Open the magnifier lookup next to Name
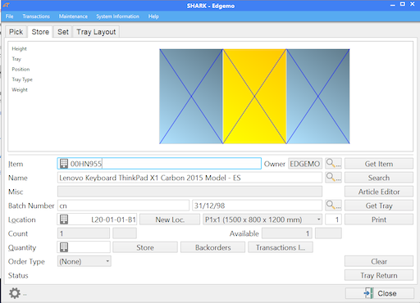Image resolution: width=420 pixels, height=303 pixels. pos(333,178)
